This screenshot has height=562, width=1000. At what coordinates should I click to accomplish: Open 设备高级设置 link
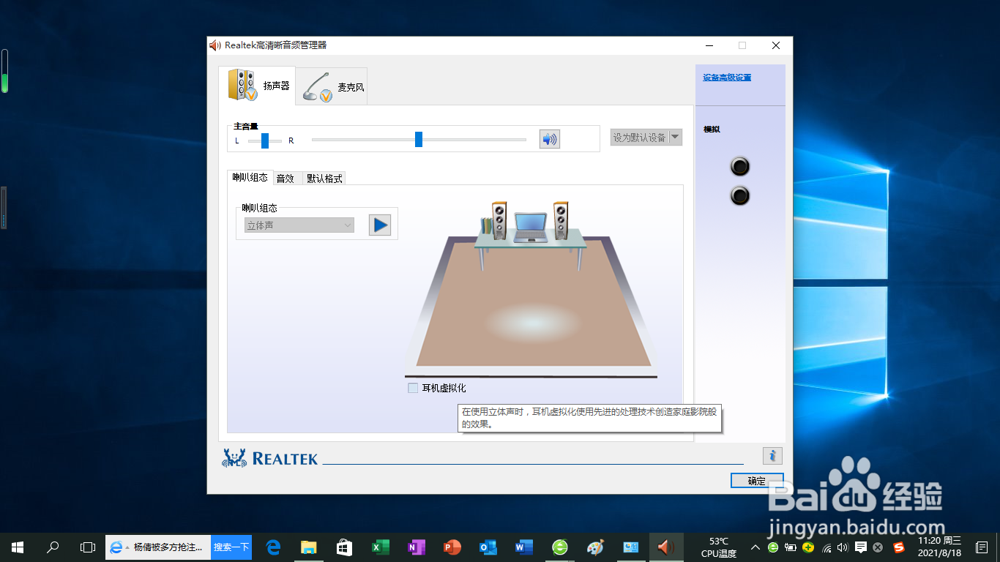727,78
